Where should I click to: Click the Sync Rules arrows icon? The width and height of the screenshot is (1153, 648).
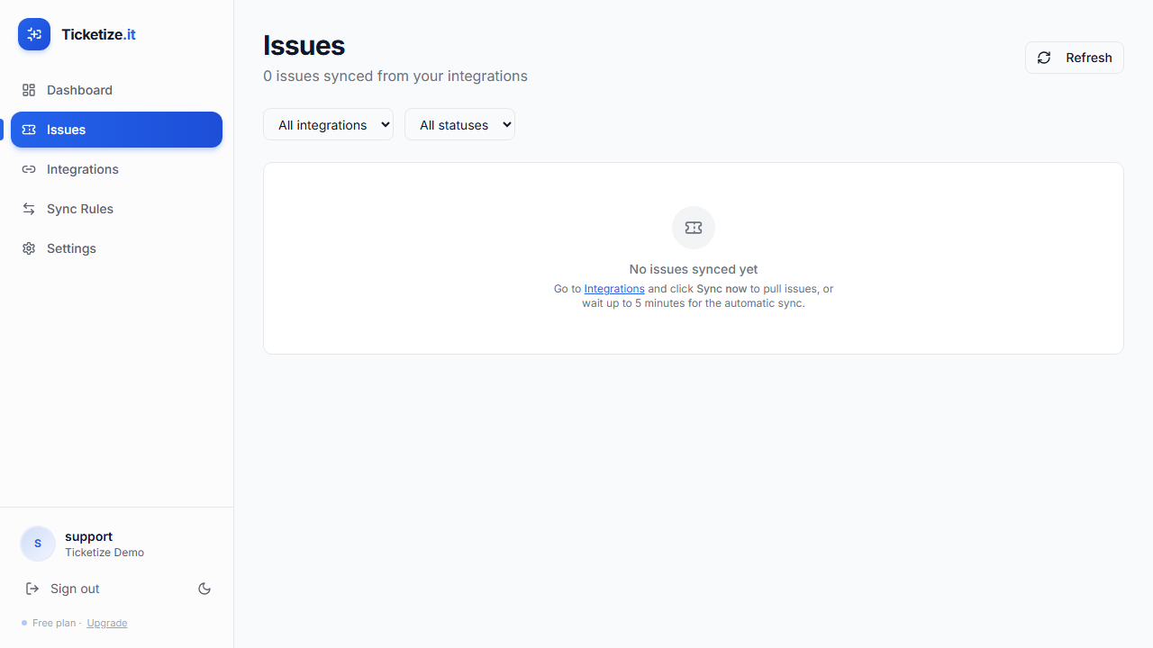point(29,209)
